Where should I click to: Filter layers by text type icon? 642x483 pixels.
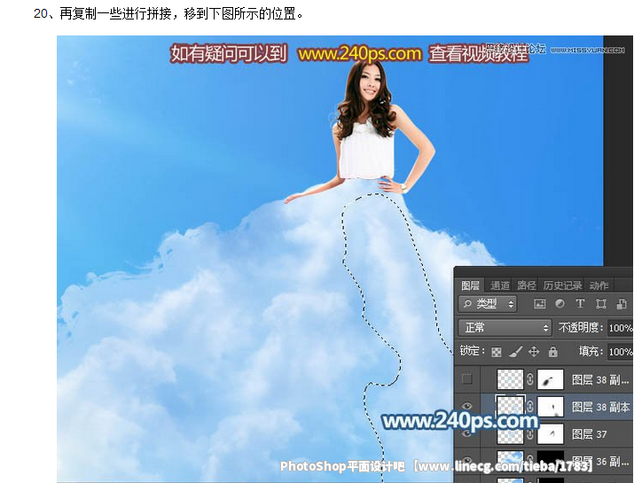pos(580,303)
